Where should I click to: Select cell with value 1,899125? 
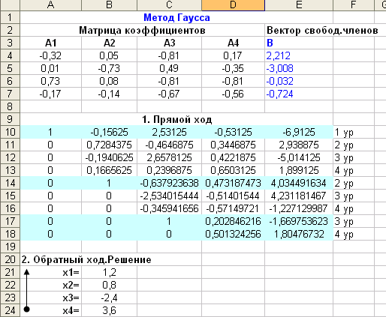299,170
